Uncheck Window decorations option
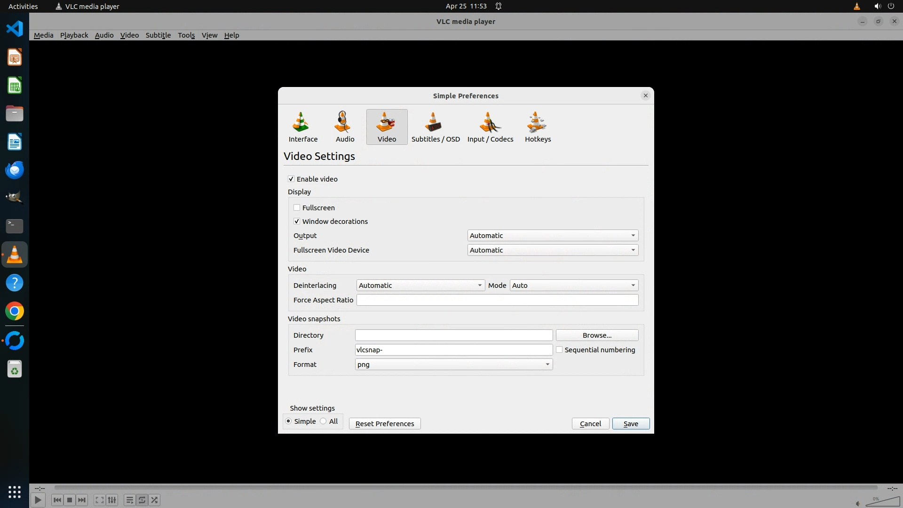The height and width of the screenshot is (508, 903). click(x=297, y=221)
